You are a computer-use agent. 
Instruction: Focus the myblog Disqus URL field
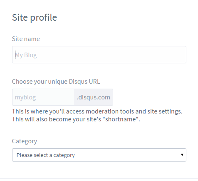(43, 97)
